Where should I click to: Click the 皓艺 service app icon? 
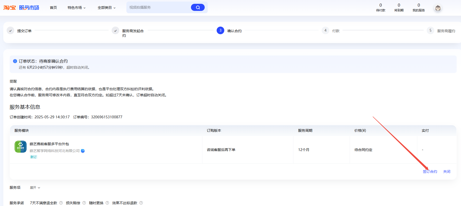21,147
